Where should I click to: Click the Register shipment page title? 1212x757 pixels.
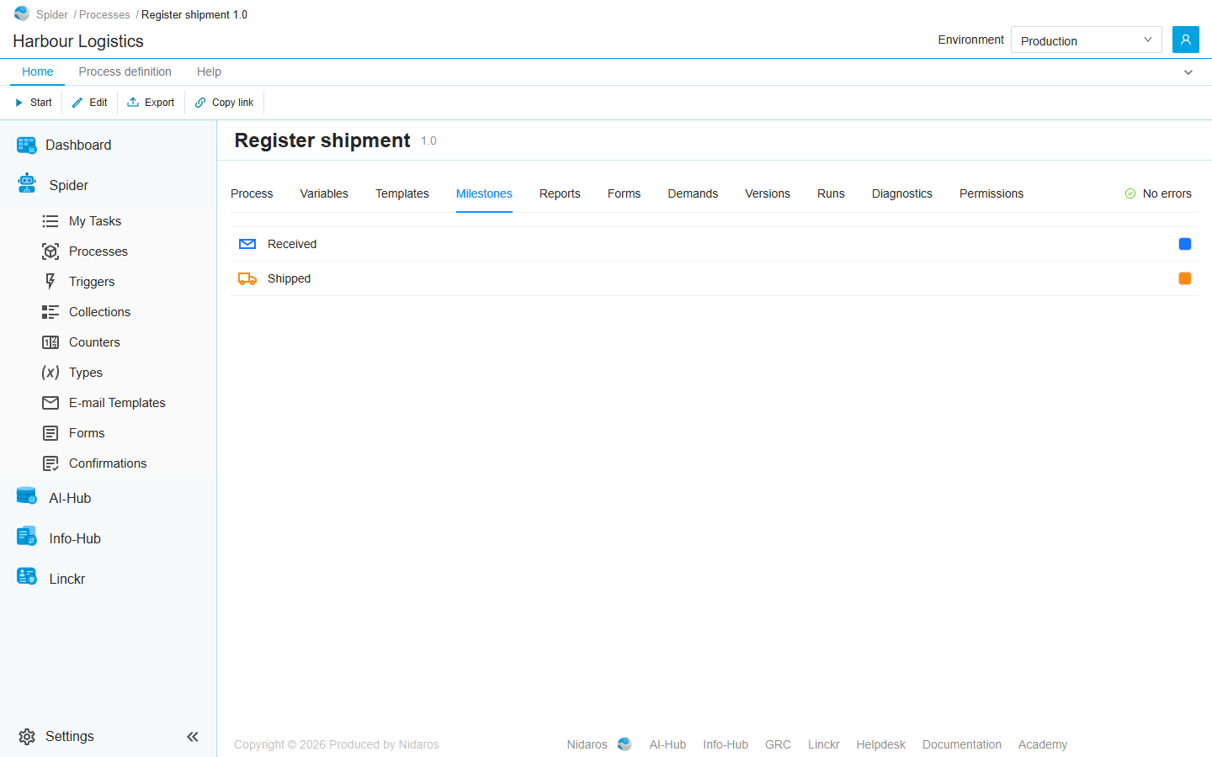tap(322, 140)
